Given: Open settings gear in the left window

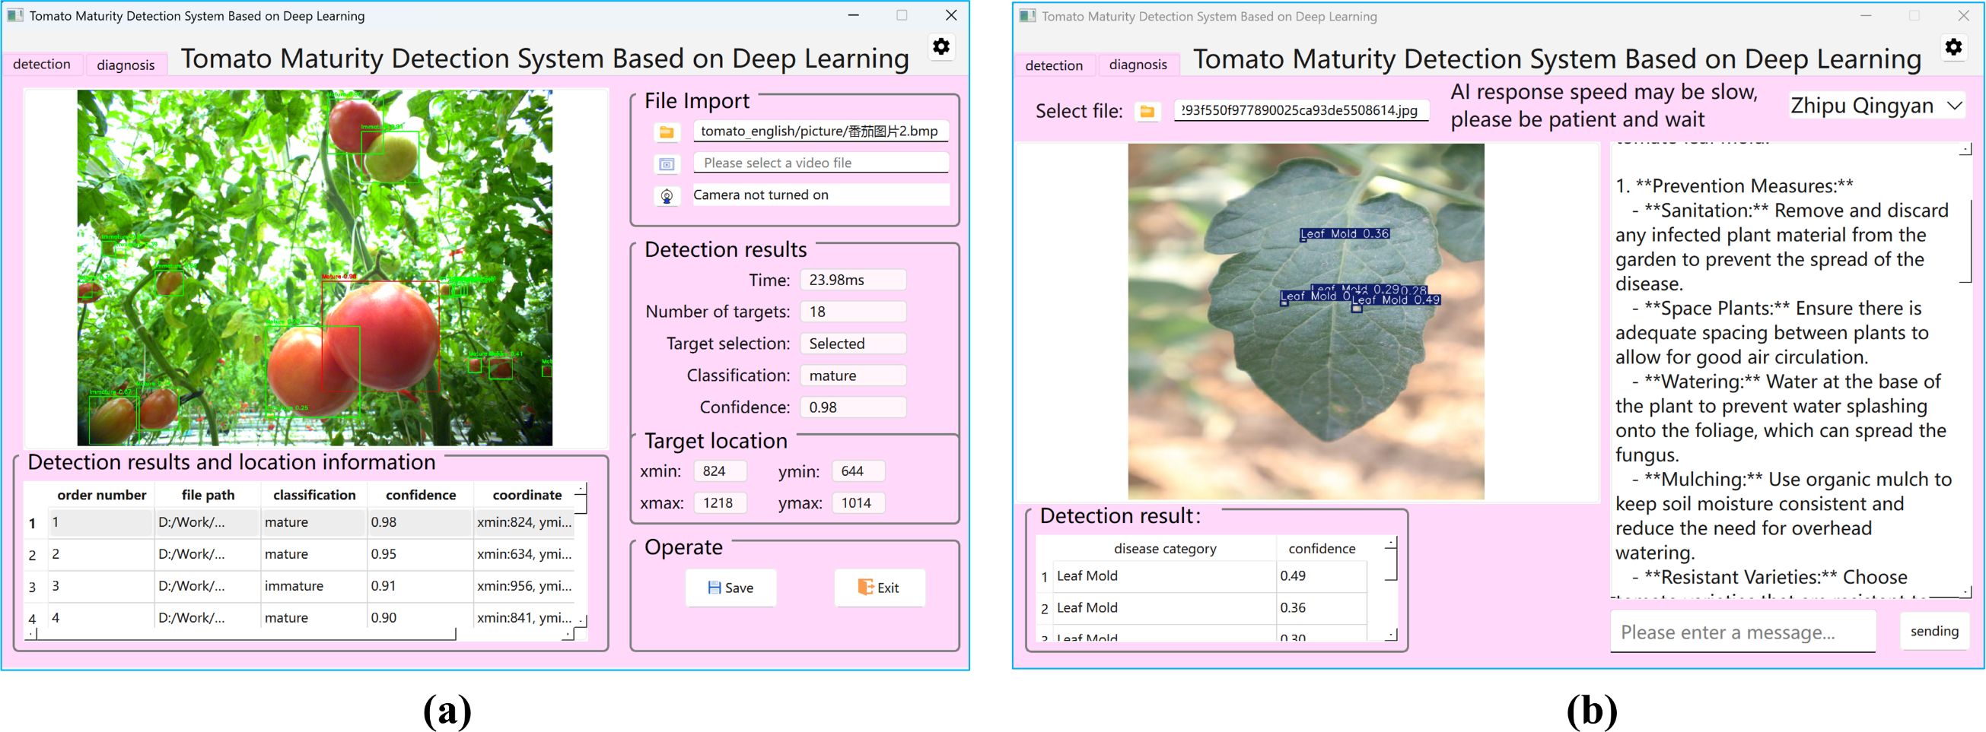Looking at the screenshot, I should 940,46.
